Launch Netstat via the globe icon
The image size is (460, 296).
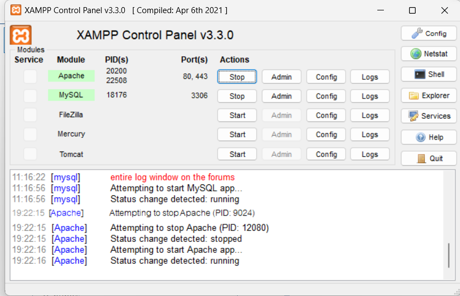[428, 54]
